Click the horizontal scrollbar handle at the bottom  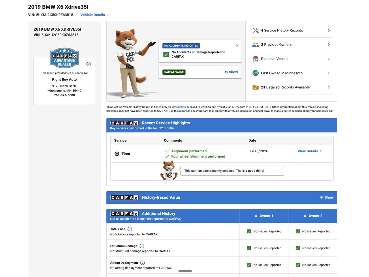point(185,271)
